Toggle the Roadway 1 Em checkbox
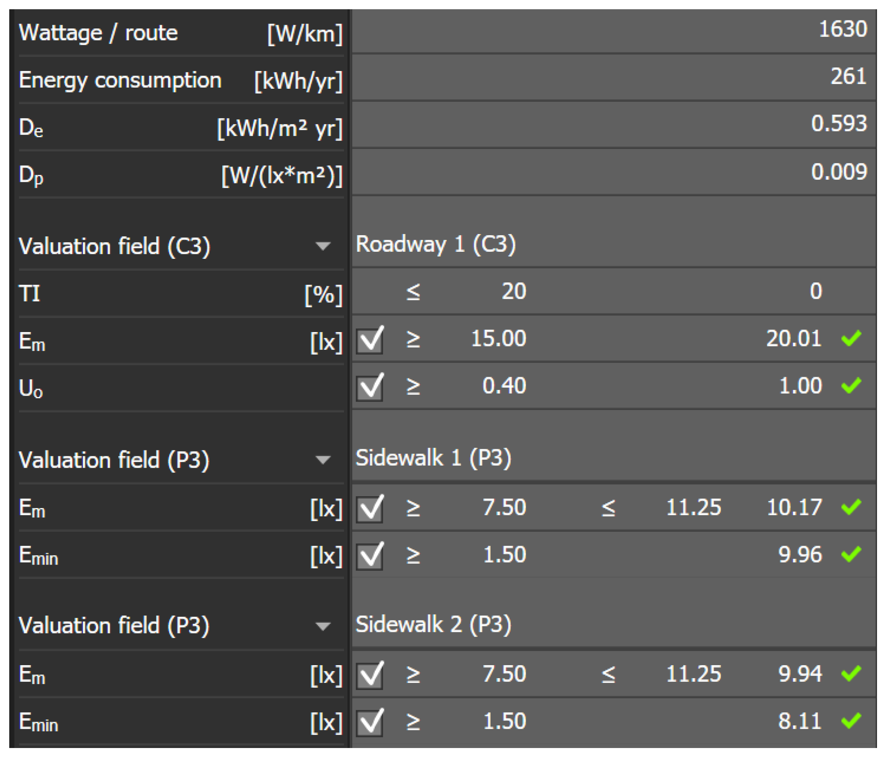 [370, 340]
